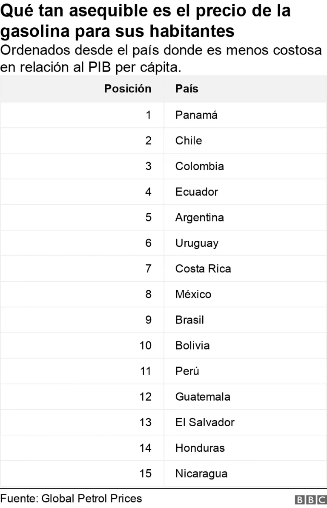
Task: Click on Guatemala in the table
Action: coord(203,396)
